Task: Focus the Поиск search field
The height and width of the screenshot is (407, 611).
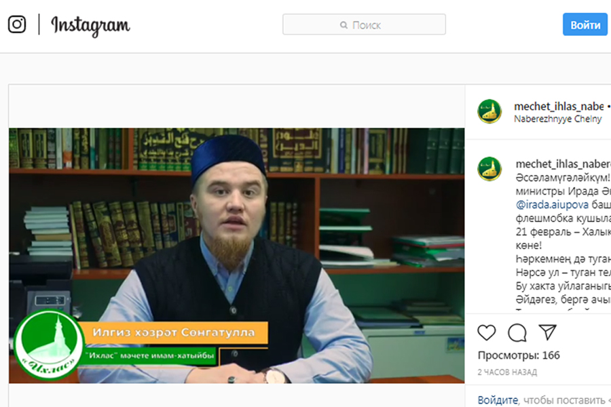Action: point(364,24)
